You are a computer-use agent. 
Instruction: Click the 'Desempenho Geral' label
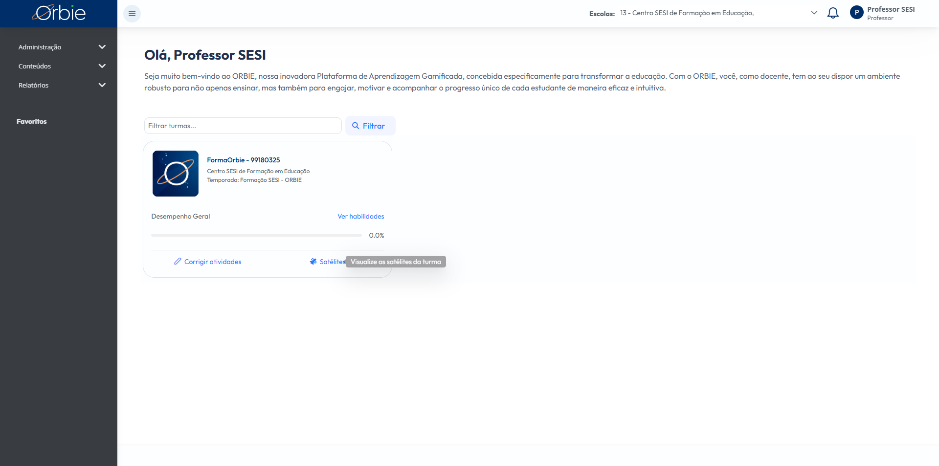pyautogui.click(x=180, y=216)
